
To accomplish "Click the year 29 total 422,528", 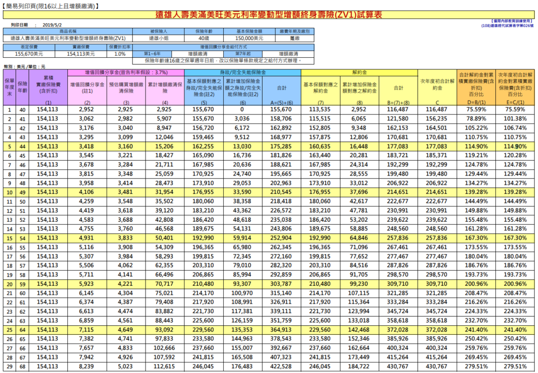I will pos(281,367).
